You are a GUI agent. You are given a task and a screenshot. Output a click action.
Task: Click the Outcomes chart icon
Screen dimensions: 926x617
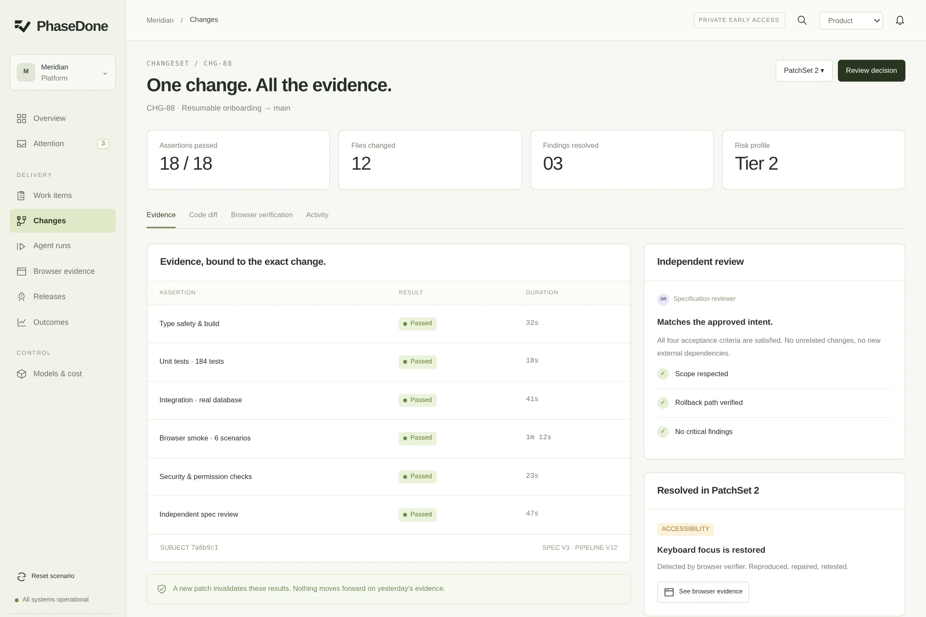click(x=21, y=322)
